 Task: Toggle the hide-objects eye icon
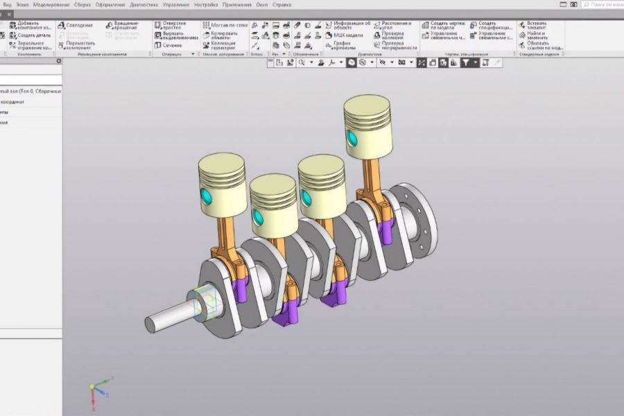tap(383, 62)
